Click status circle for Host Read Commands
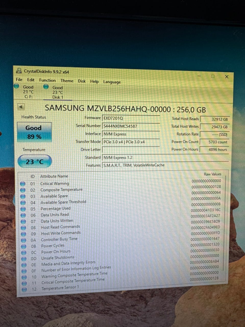 23,227
